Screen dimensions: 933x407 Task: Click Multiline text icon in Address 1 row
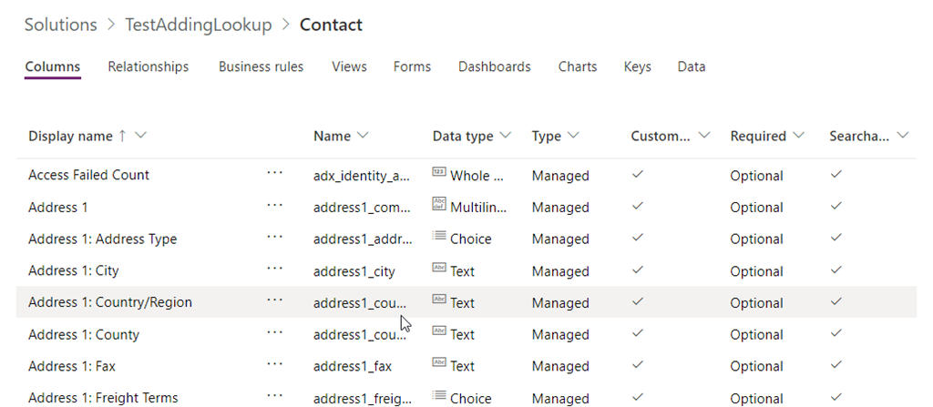tap(439, 204)
